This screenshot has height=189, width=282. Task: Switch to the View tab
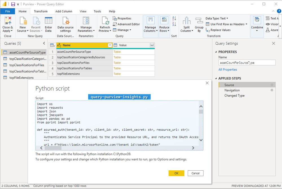pyautogui.click(x=83, y=11)
